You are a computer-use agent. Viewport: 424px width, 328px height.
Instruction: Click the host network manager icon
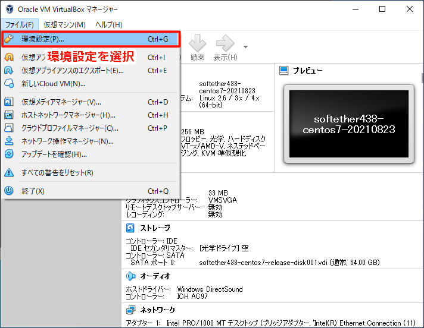tap(9, 115)
